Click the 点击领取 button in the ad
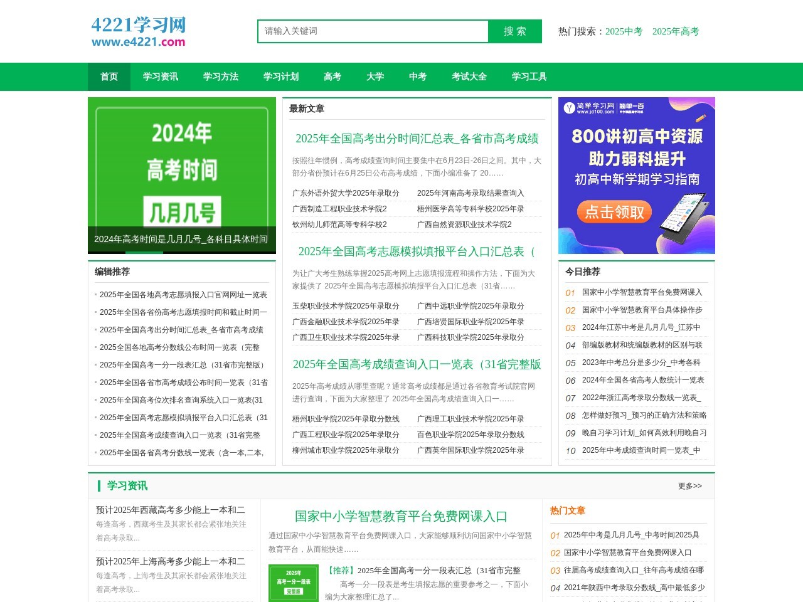This screenshot has width=803, height=602. pos(614,212)
